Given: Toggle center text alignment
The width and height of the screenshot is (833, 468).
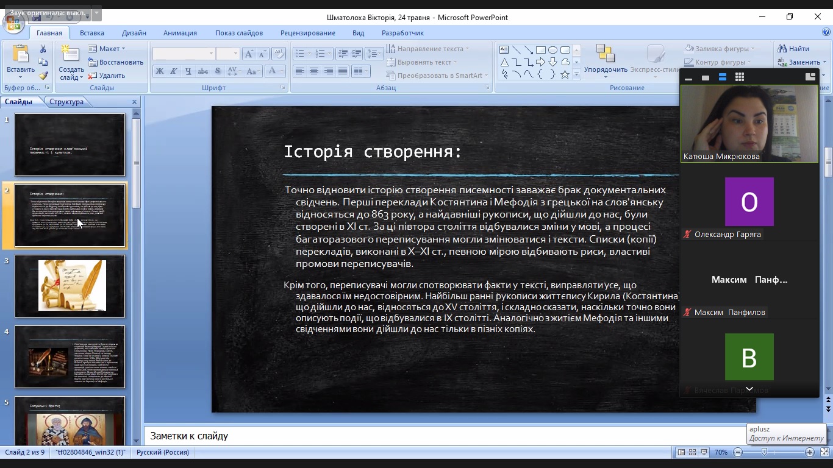Looking at the screenshot, I should pos(314,71).
